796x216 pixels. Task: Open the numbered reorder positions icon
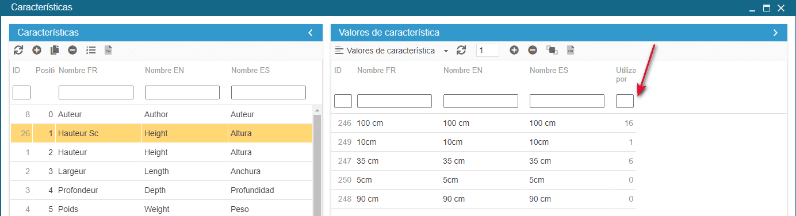click(91, 50)
